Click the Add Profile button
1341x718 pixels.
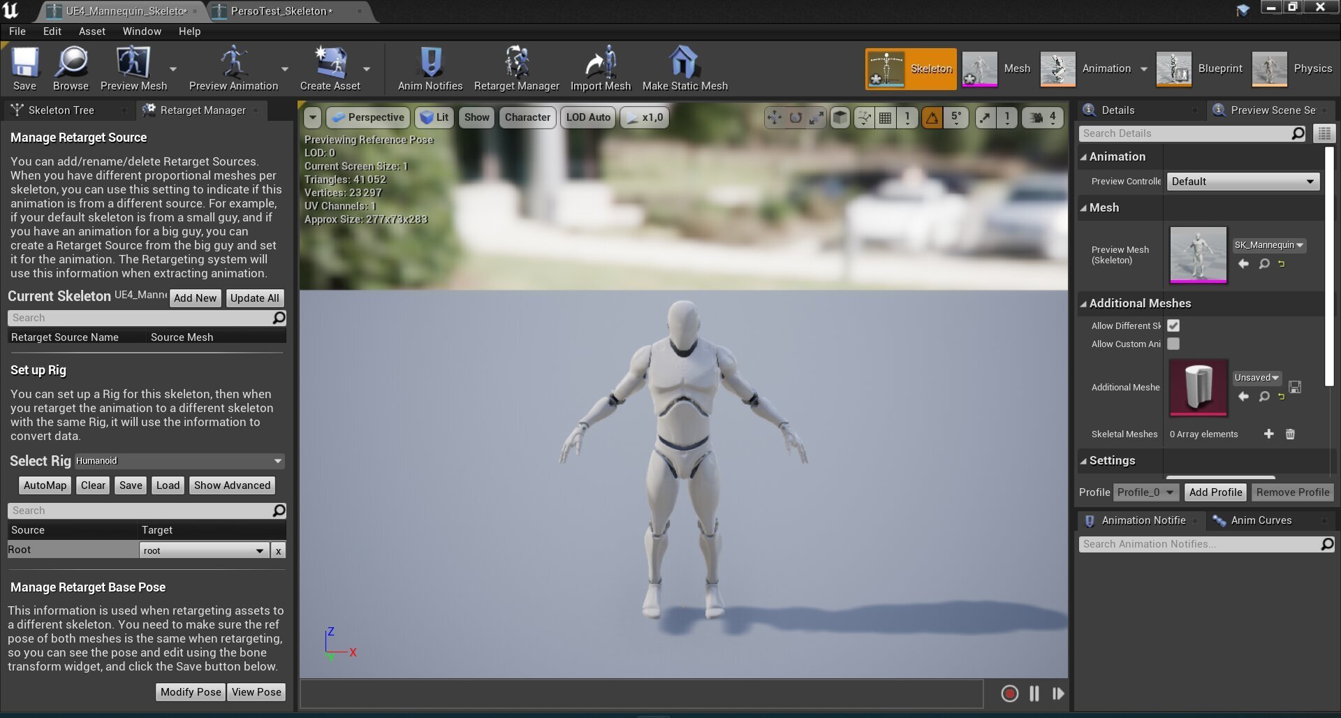point(1215,492)
